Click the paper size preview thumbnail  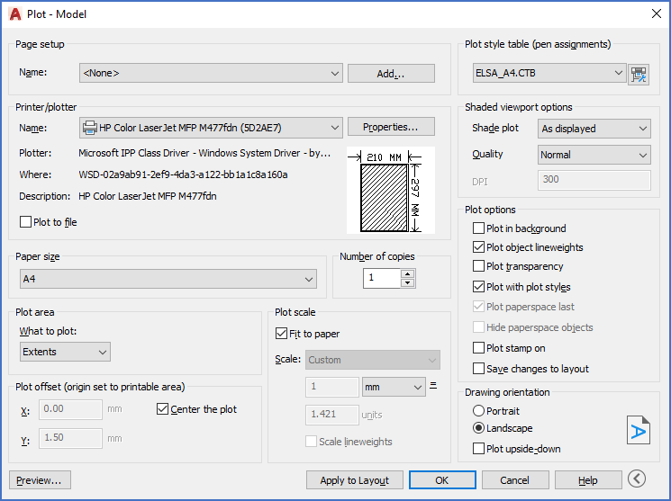tap(390, 184)
